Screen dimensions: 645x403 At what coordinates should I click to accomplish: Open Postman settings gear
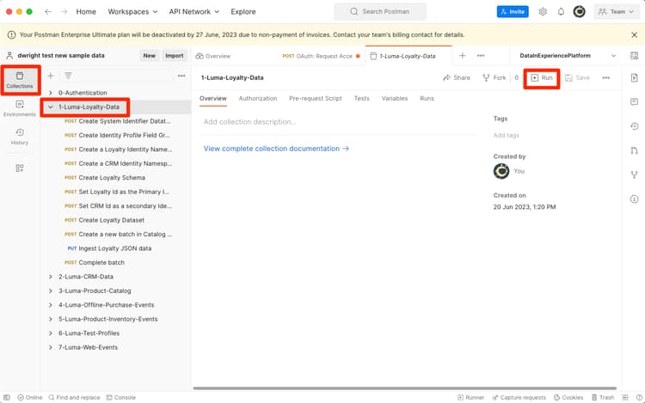pyautogui.click(x=543, y=11)
